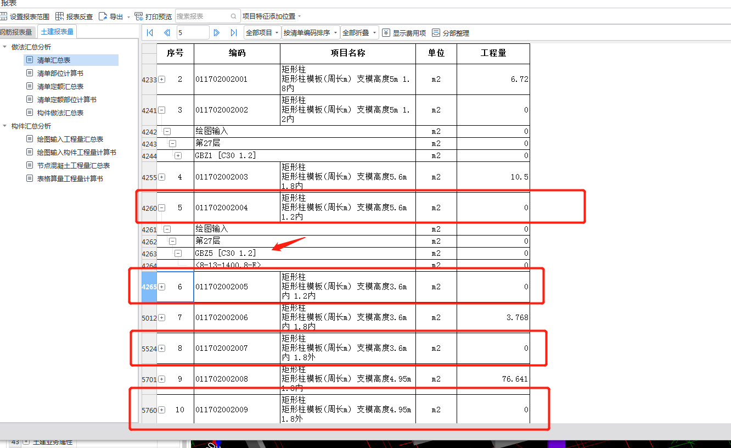Image resolution: width=731 pixels, height=448 pixels.
Task: Open the 项目特征添加位置 dropdown
Action: [272, 16]
